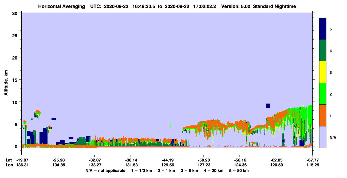Click the latitude value -50.20
The width and height of the screenshot is (347, 178).
pyautogui.click(x=203, y=160)
